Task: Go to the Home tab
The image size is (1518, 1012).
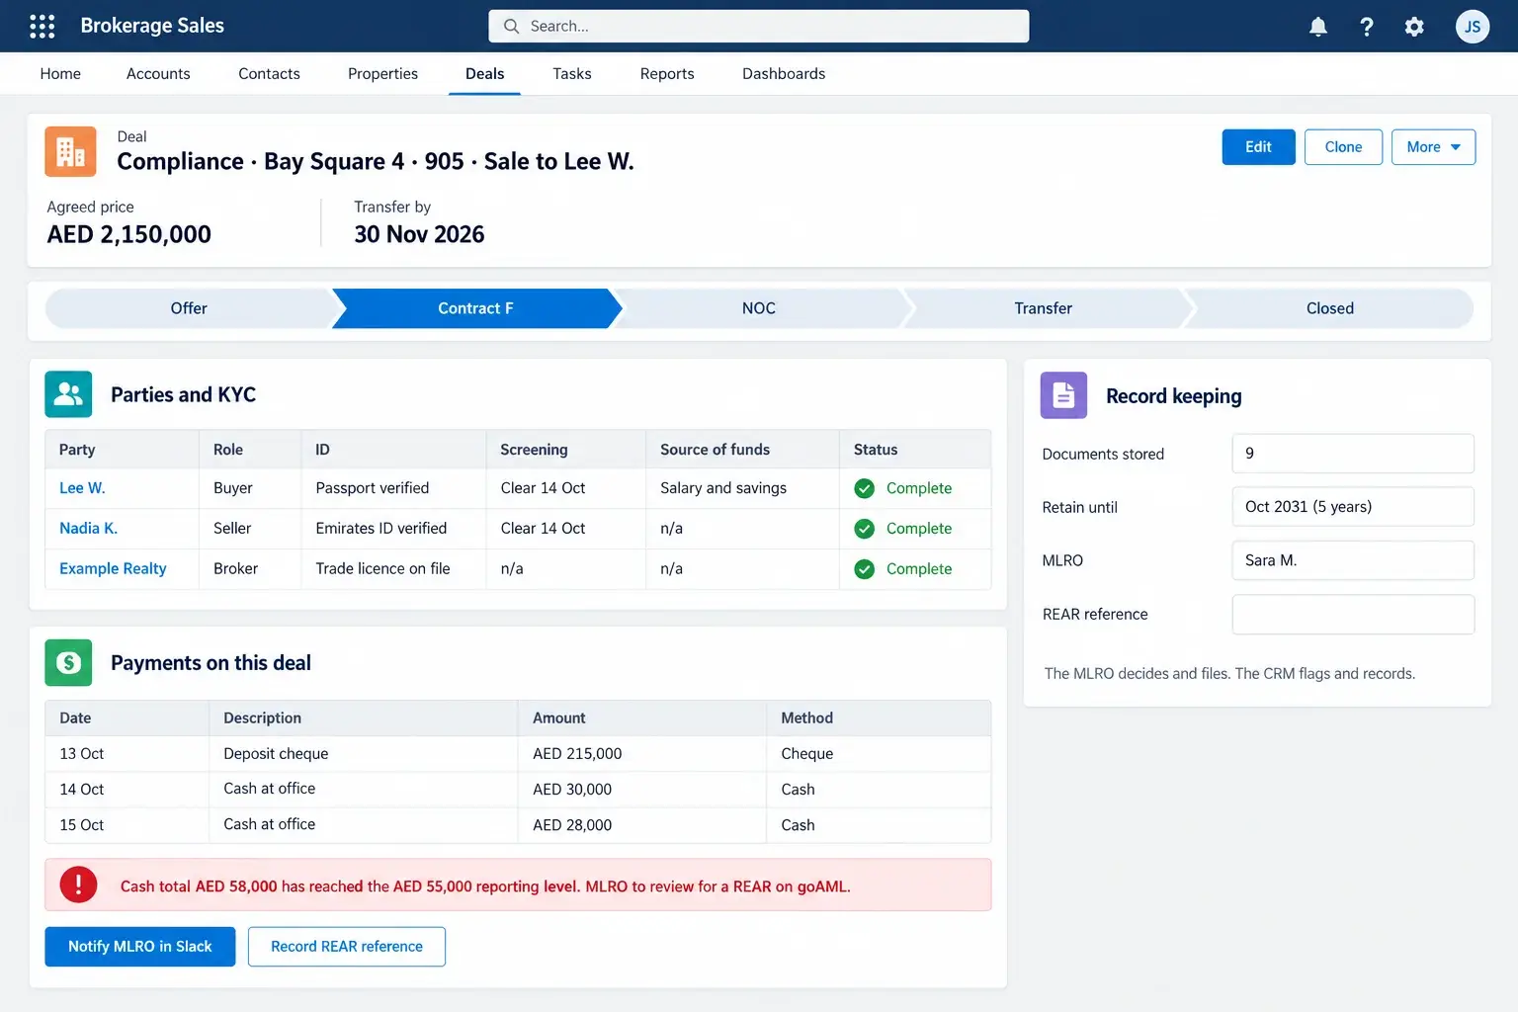Action: (60, 74)
